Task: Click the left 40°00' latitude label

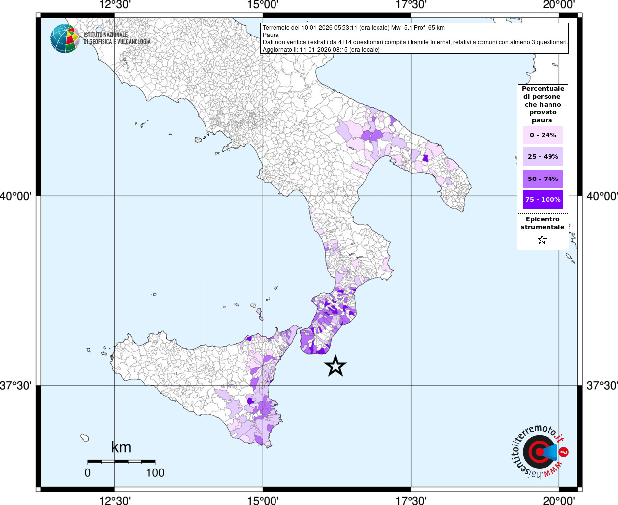Action: coord(16,196)
